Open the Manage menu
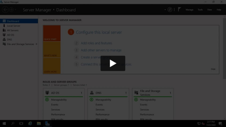226x127 pixels. (x=189, y=10)
